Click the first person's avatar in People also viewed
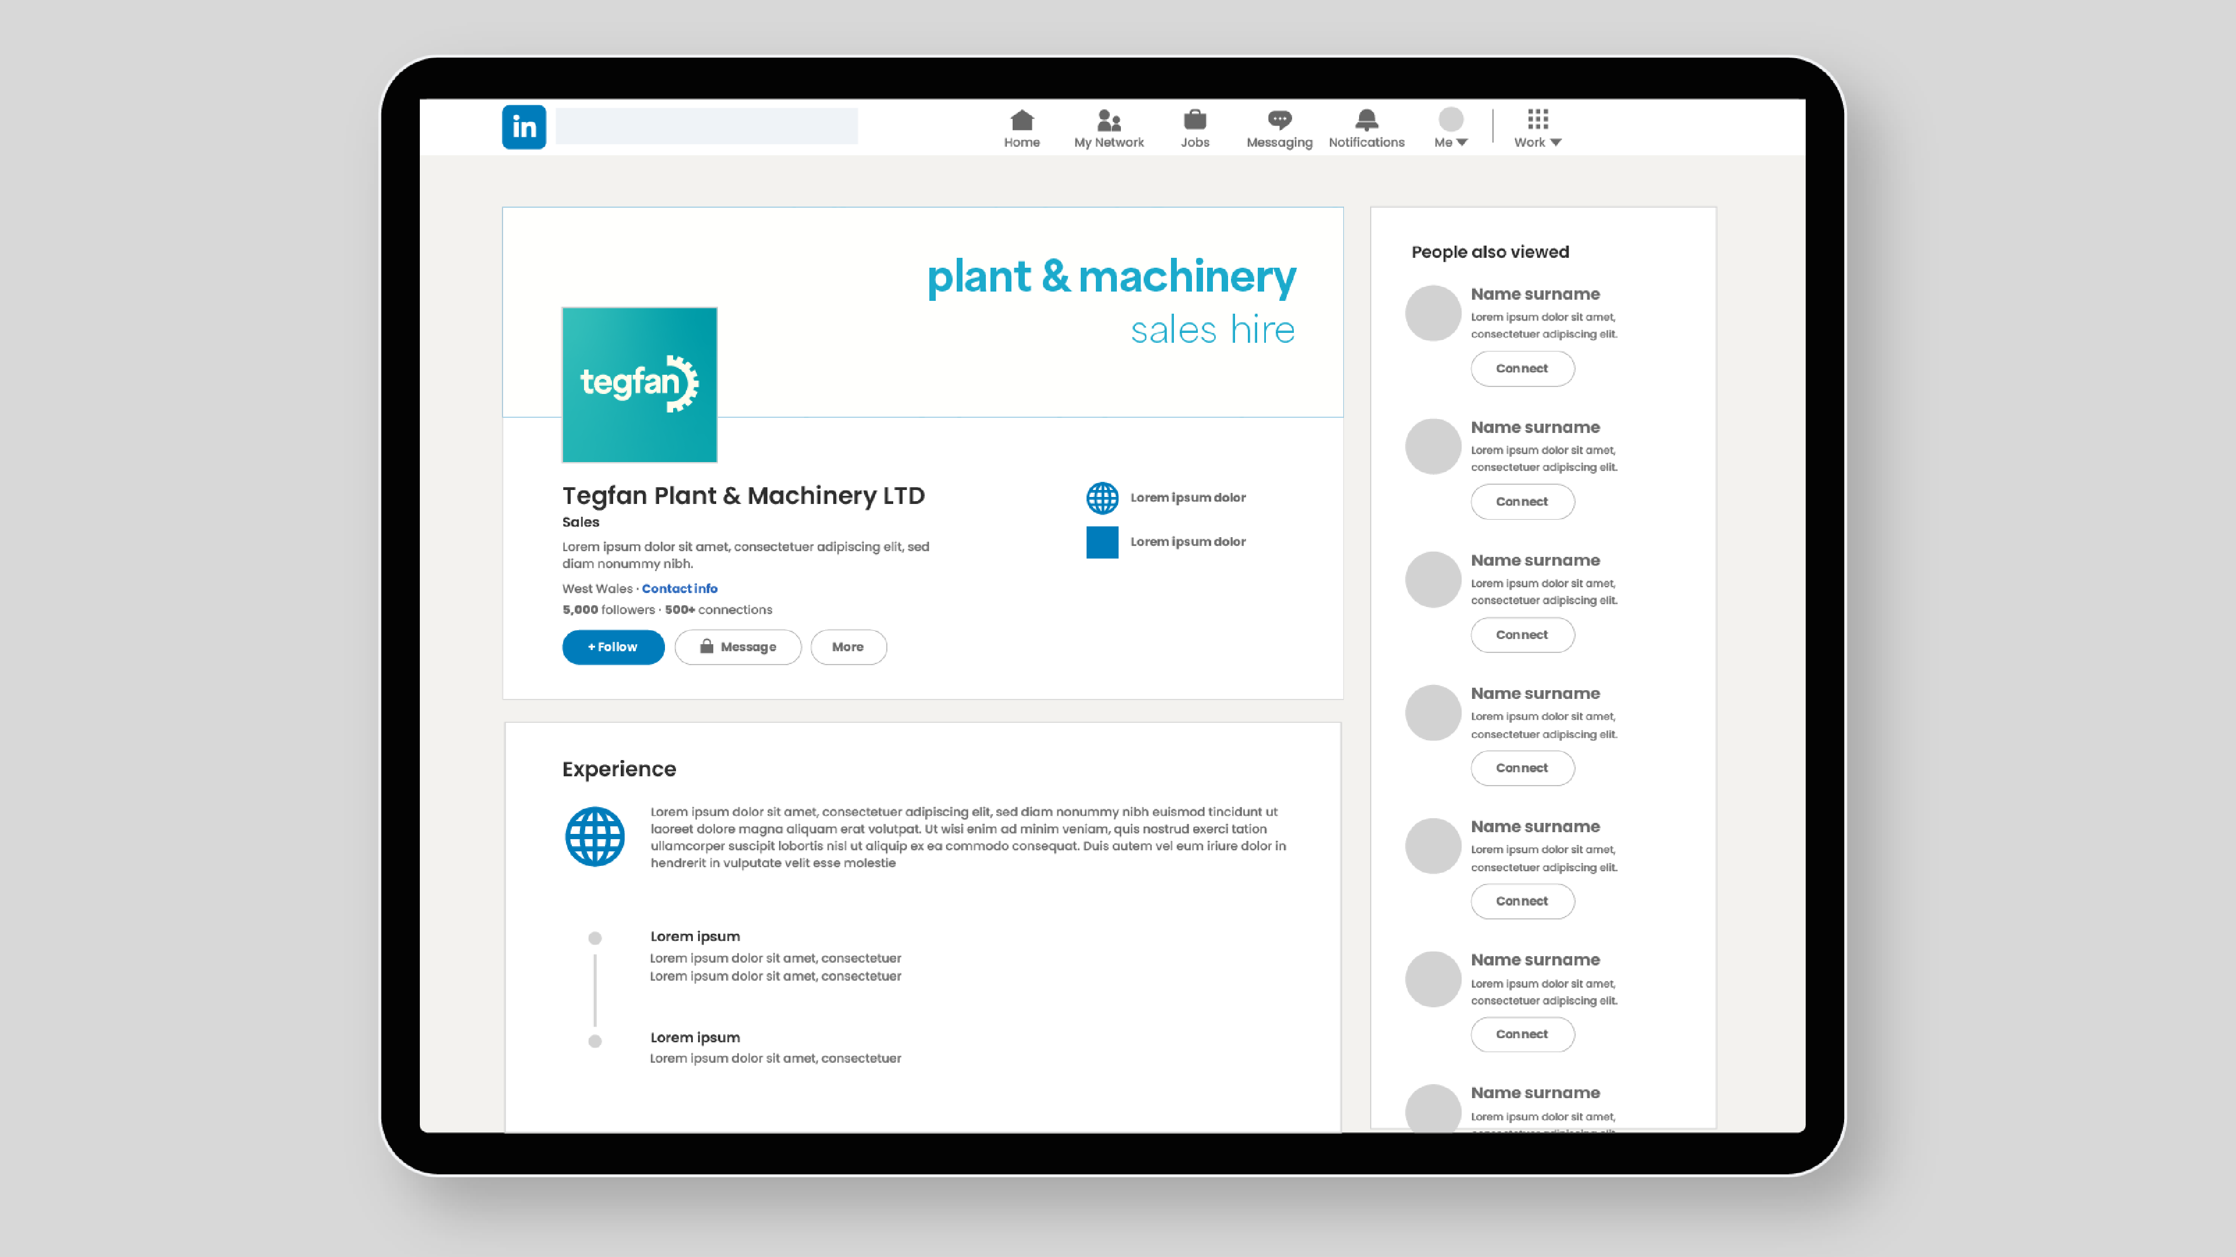This screenshot has width=2236, height=1257. (x=1433, y=313)
